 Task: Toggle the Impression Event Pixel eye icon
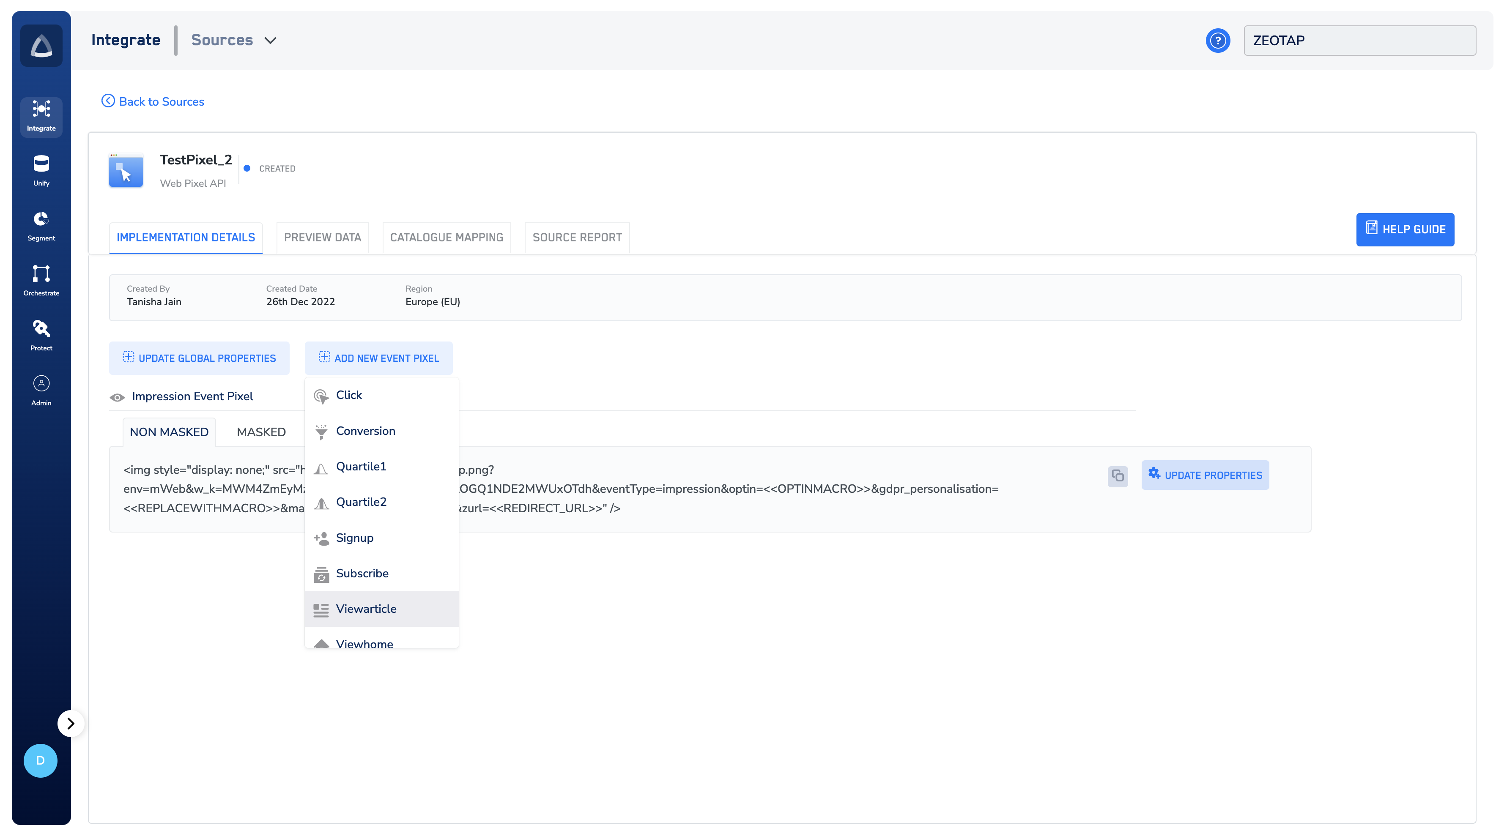pos(117,397)
